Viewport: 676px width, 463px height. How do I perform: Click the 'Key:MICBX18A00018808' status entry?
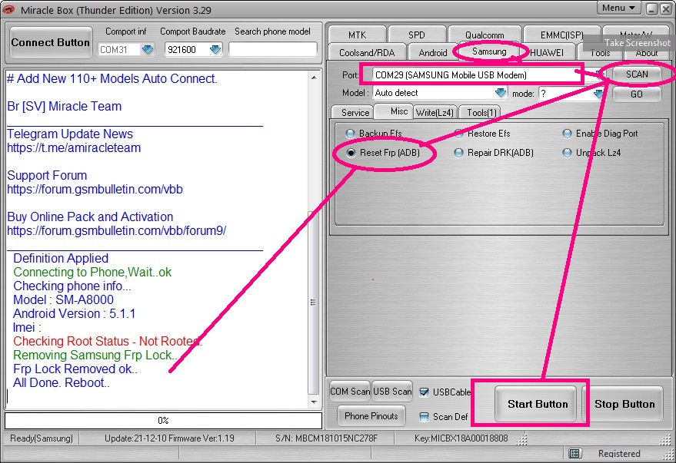tap(461, 438)
